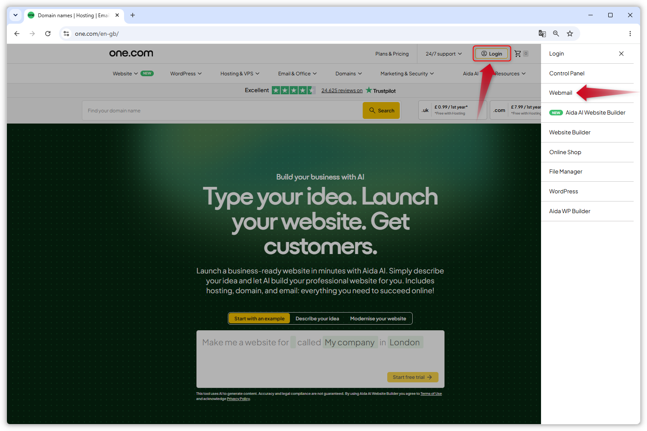Select File Manager in login panel
The width and height of the screenshot is (647, 431).
click(587, 172)
